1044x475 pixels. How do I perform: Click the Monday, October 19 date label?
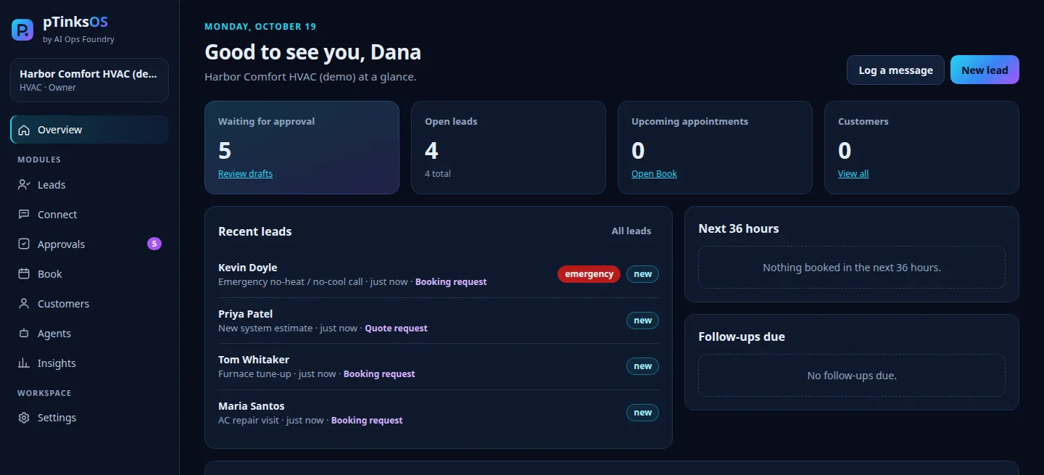point(260,27)
